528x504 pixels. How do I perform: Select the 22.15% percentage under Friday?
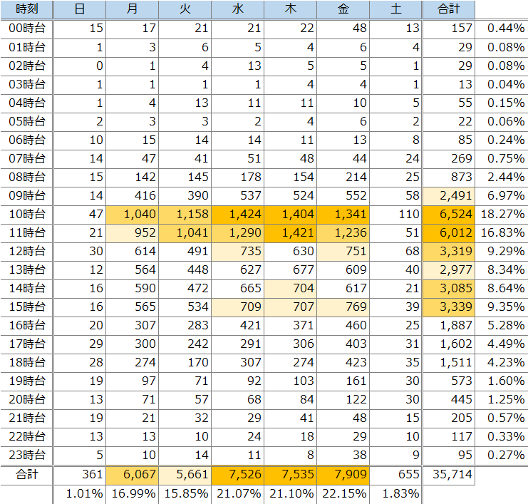point(343,493)
